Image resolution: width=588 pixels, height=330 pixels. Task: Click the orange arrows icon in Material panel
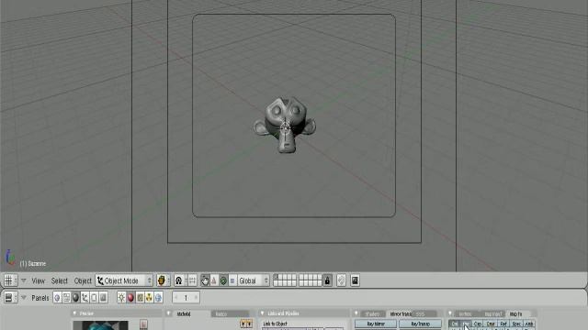point(246,324)
